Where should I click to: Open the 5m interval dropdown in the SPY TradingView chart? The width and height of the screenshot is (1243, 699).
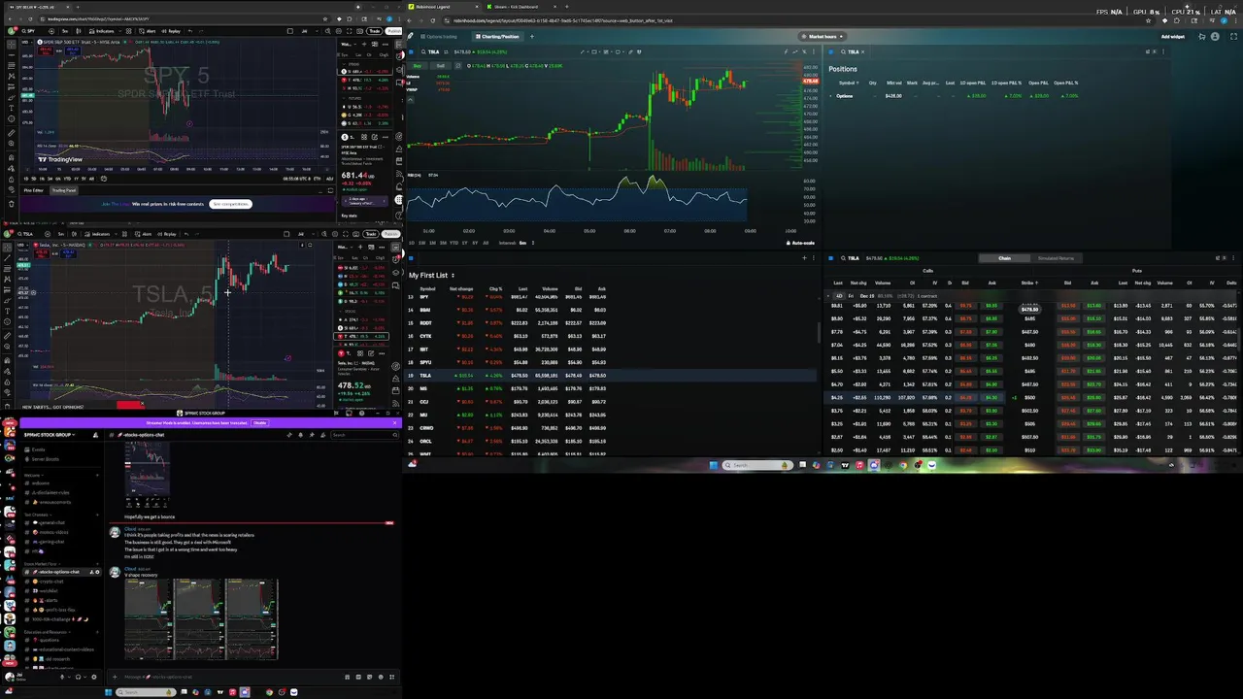65,31
